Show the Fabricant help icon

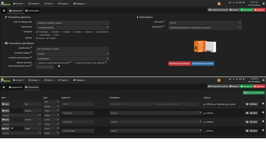163,21
